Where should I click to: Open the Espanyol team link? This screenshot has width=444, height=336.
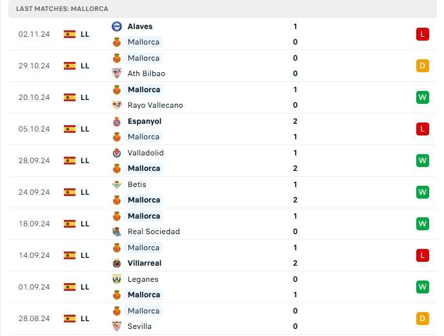[145, 121]
